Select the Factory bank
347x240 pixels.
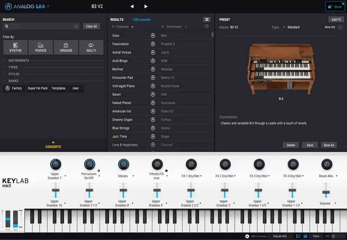pyautogui.click(x=14, y=88)
